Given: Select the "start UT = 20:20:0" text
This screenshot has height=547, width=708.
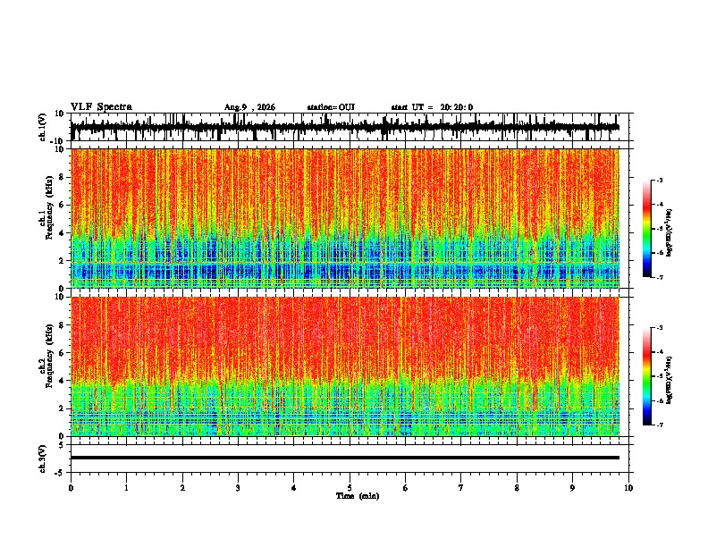Looking at the screenshot, I should [x=432, y=107].
